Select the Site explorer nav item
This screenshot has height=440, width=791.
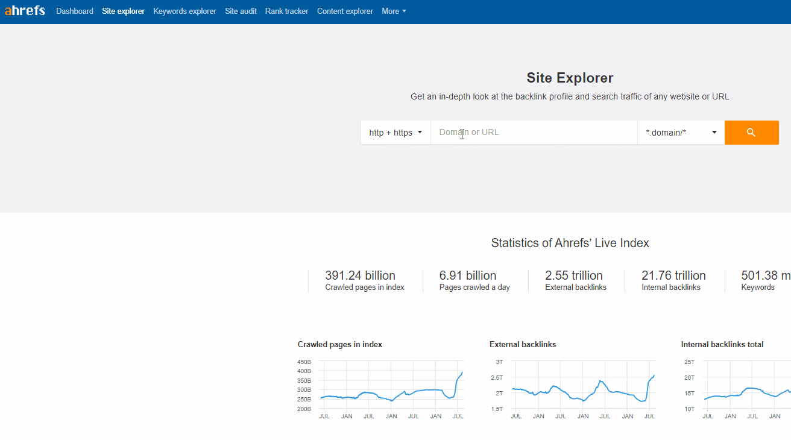pyautogui.click(x=123, y=11)
